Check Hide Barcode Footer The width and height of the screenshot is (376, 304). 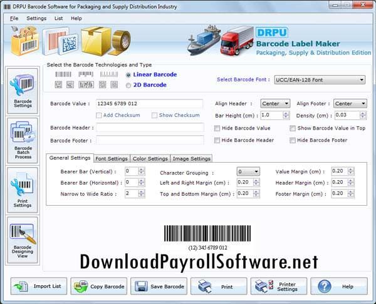[x=293, y=140]
